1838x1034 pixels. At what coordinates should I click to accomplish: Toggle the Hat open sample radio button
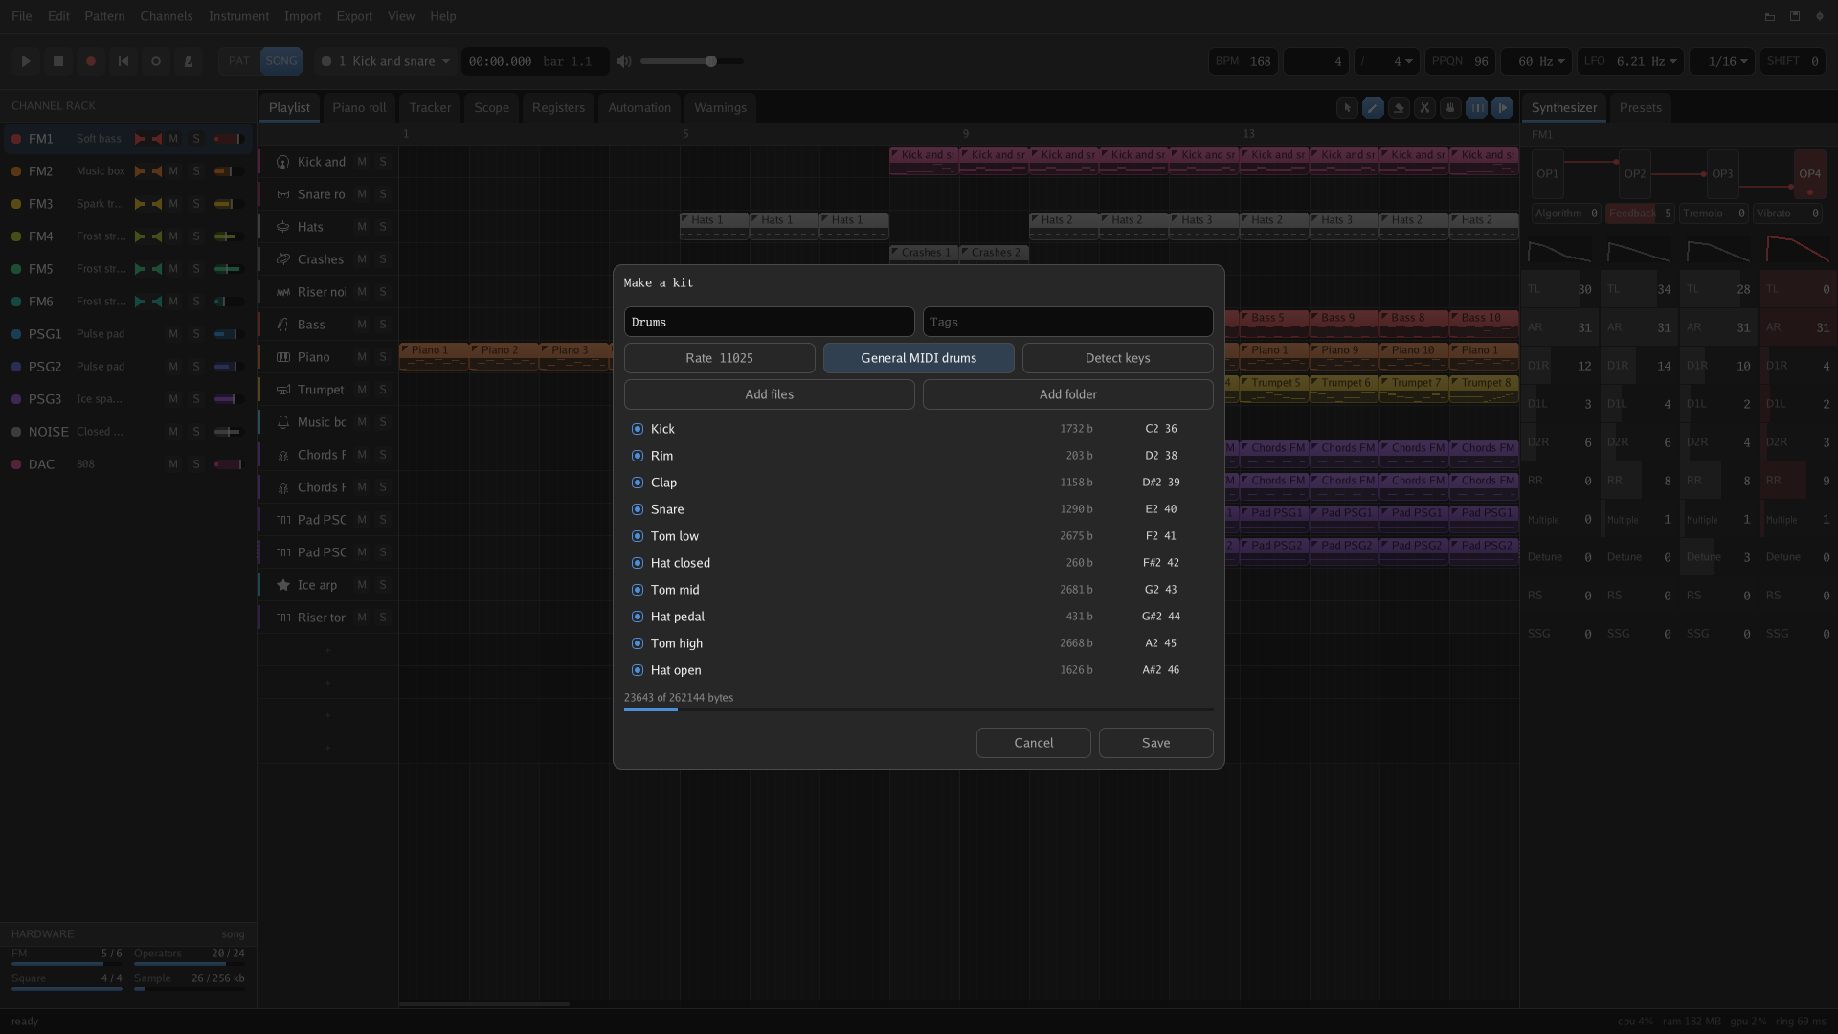point(638,670)
